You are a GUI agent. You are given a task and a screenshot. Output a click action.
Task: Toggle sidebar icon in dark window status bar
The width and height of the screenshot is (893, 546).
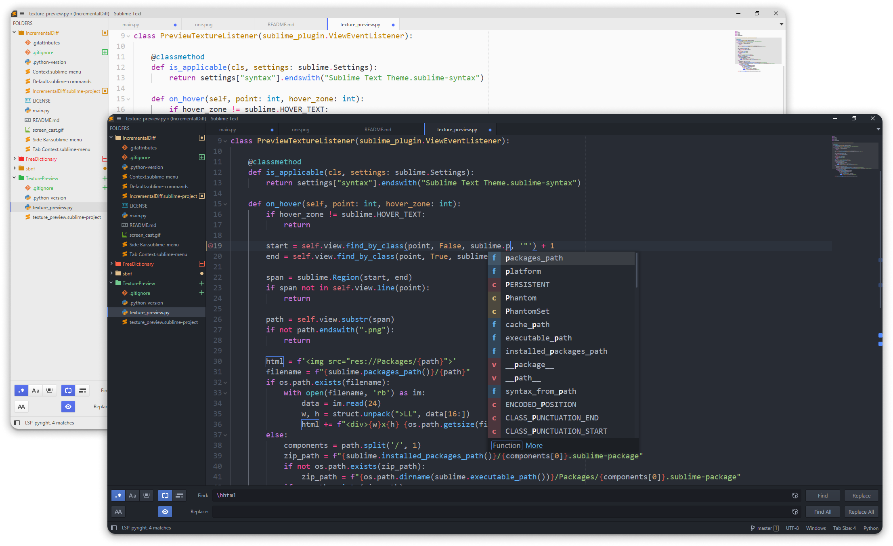(114, 528)
